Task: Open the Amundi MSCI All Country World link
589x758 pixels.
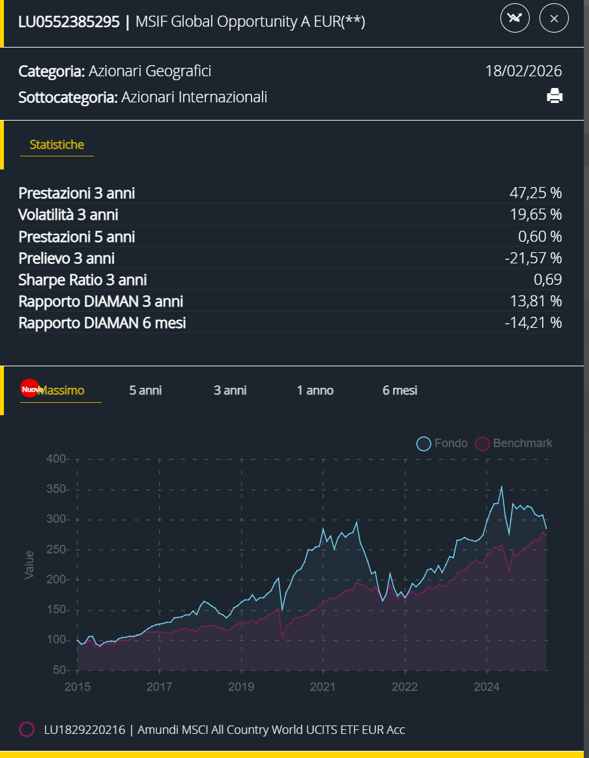Action: coord(224,729)
